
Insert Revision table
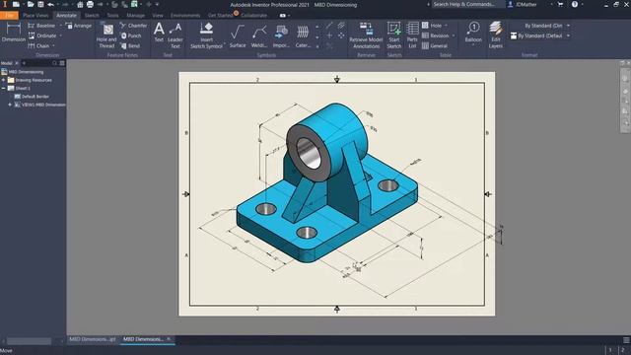(435, 35)
